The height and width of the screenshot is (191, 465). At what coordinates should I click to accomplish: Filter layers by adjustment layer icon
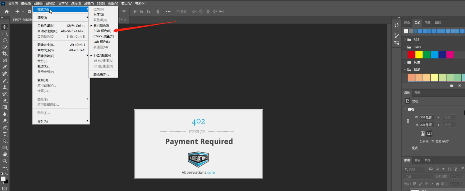[437, 169]
